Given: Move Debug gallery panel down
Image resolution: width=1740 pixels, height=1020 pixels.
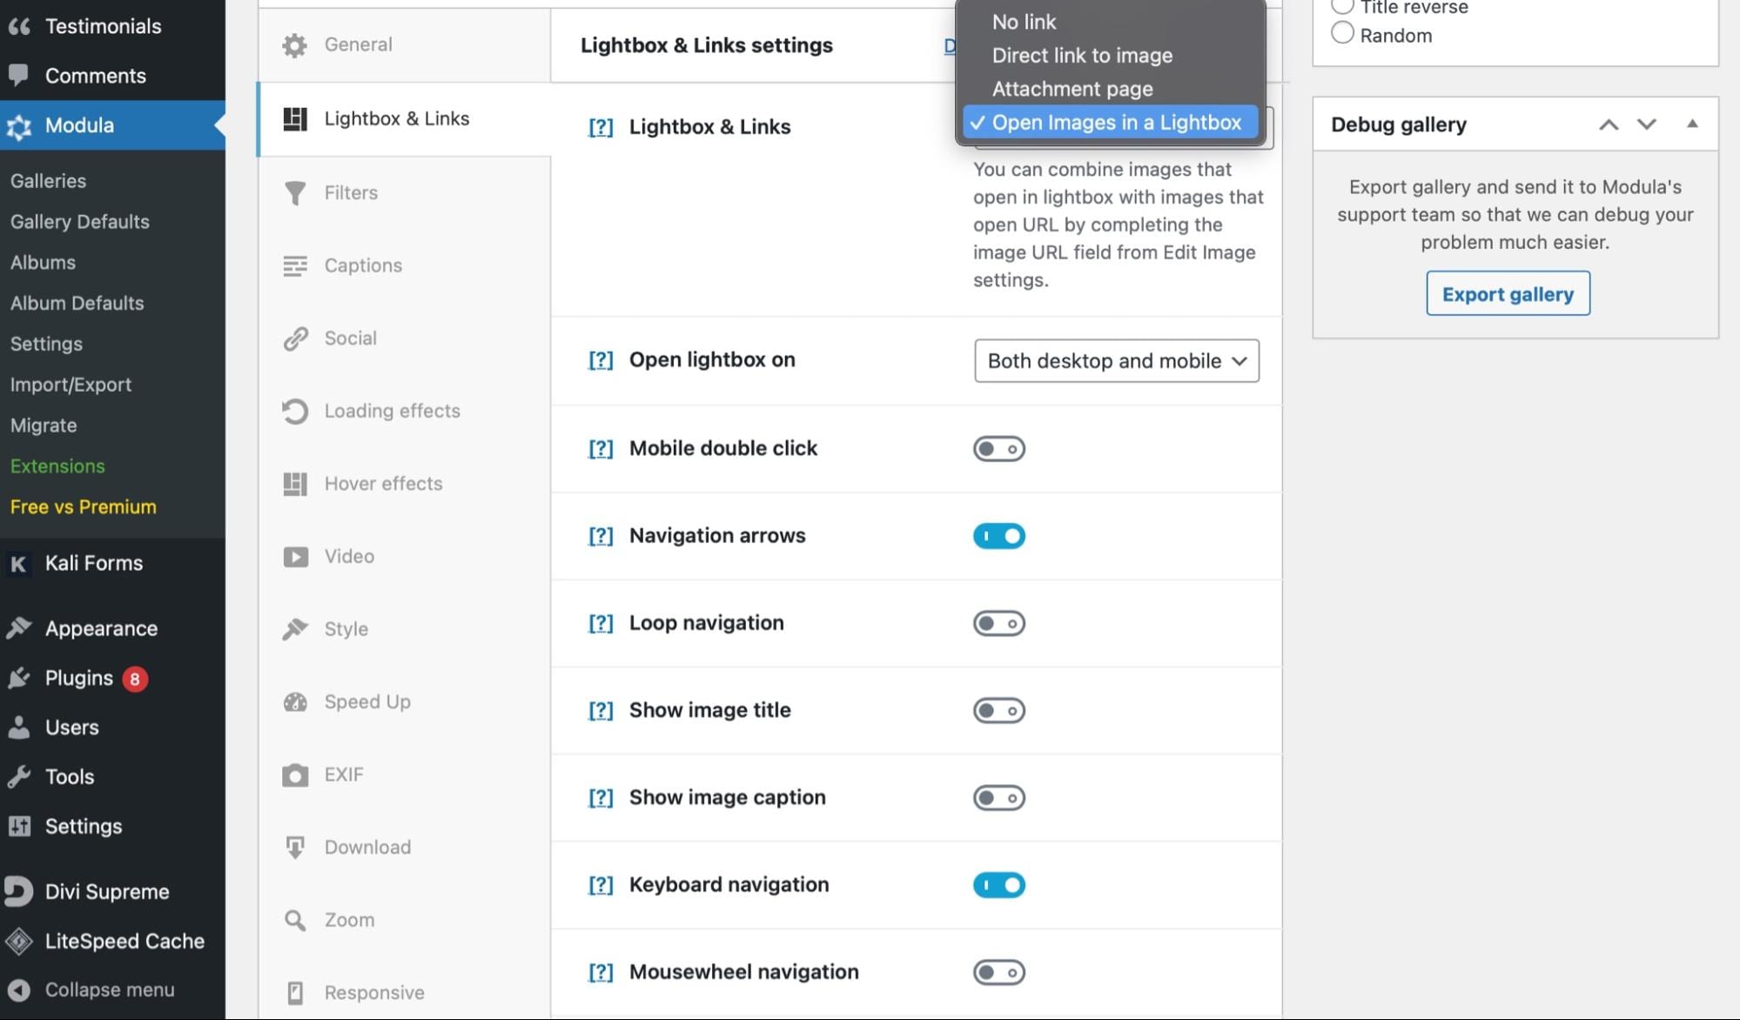Looking at the screenshot, I should point(1646,124).
